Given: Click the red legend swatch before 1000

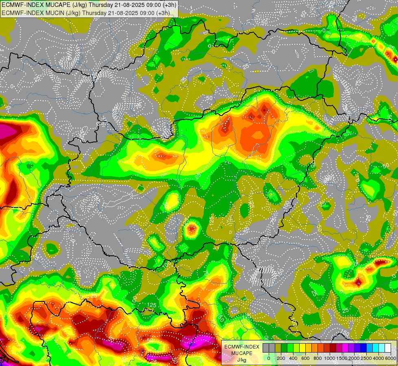Looking at the screenshot, I should pos(327,348).
